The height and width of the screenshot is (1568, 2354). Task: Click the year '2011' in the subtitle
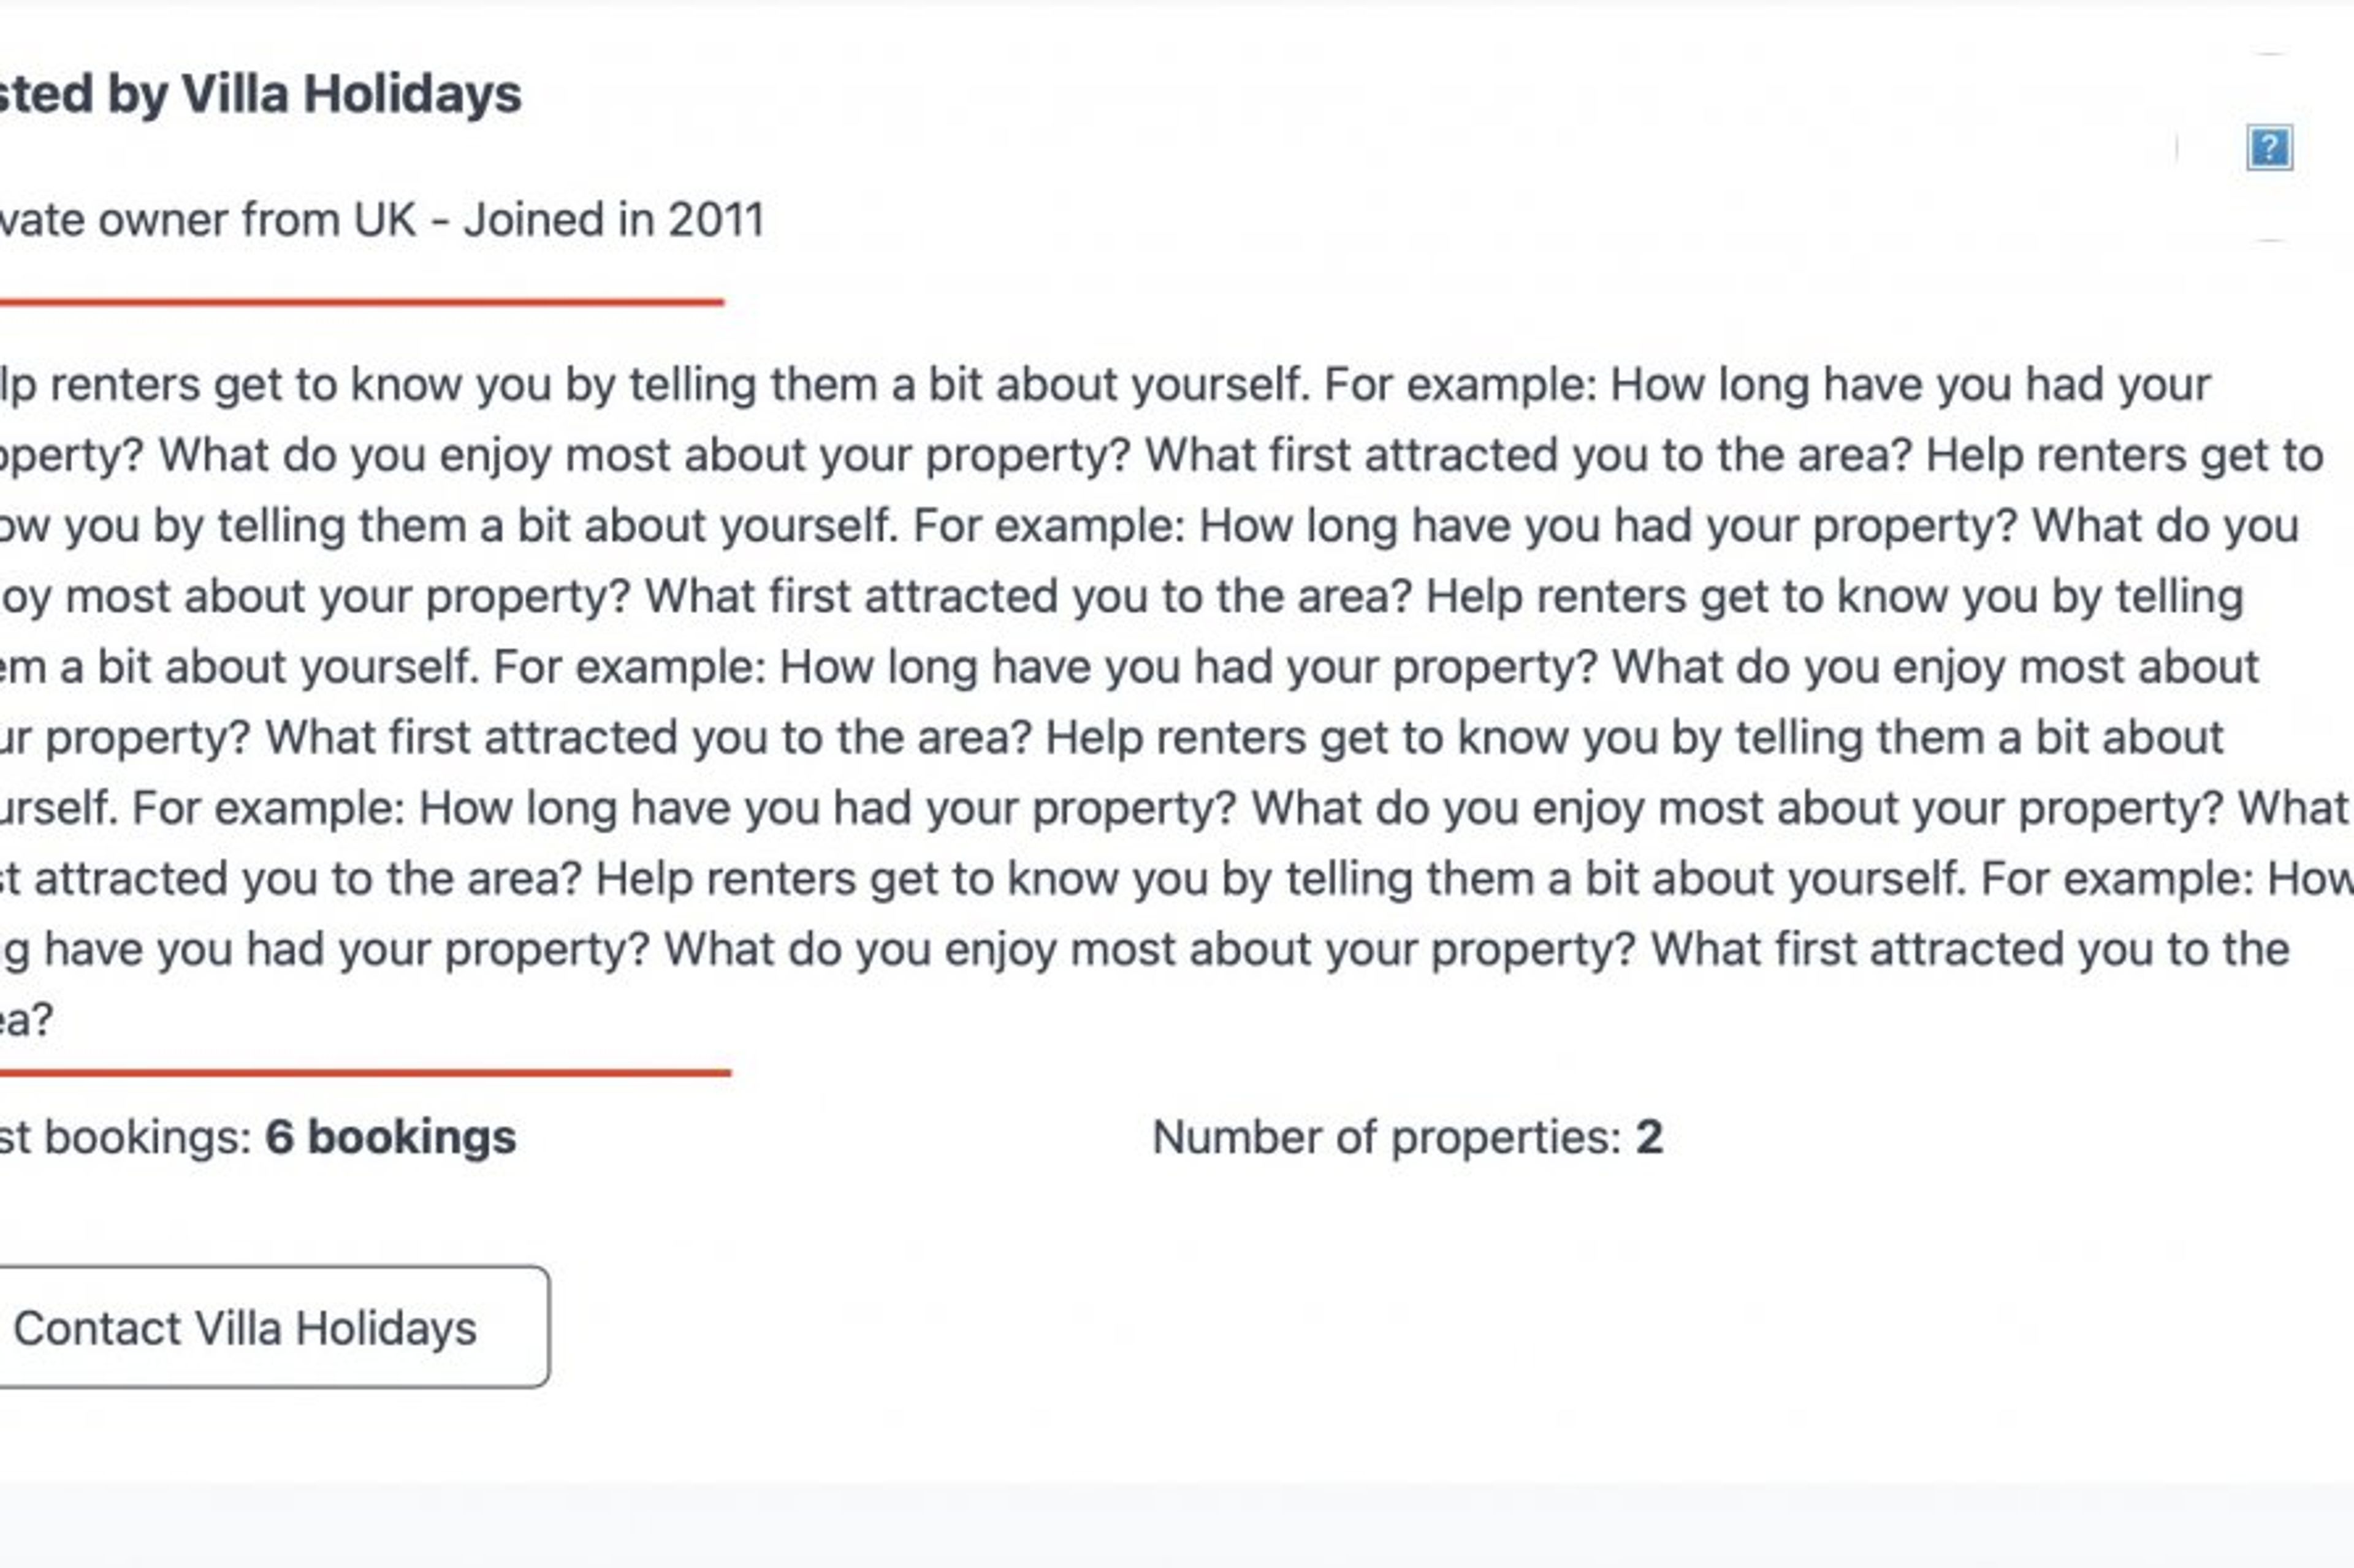click(x=716, y=220)
